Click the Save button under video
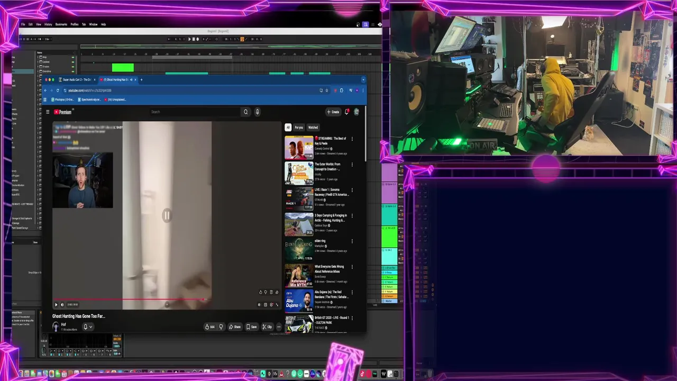The image size is (677, 381). coord(252,327)
